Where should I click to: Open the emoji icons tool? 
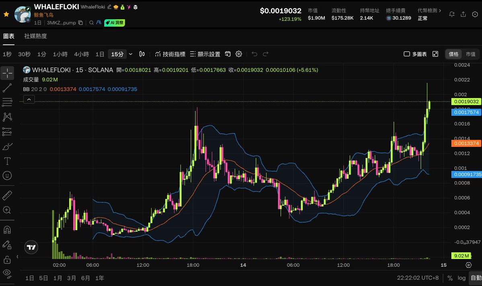[7, 176]
